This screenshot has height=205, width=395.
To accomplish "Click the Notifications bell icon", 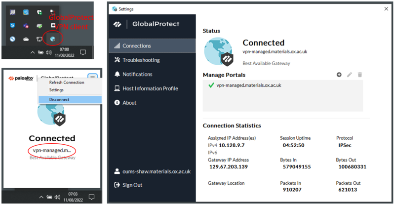I will pos(117,74).
